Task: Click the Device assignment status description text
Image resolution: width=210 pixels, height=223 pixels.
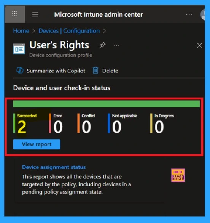Action: point(76,184)
